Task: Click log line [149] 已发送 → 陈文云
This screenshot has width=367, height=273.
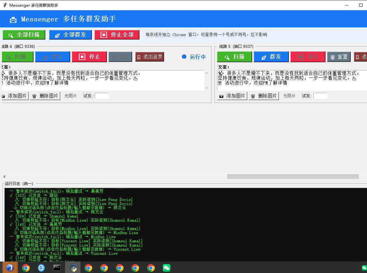Action: 35,258
